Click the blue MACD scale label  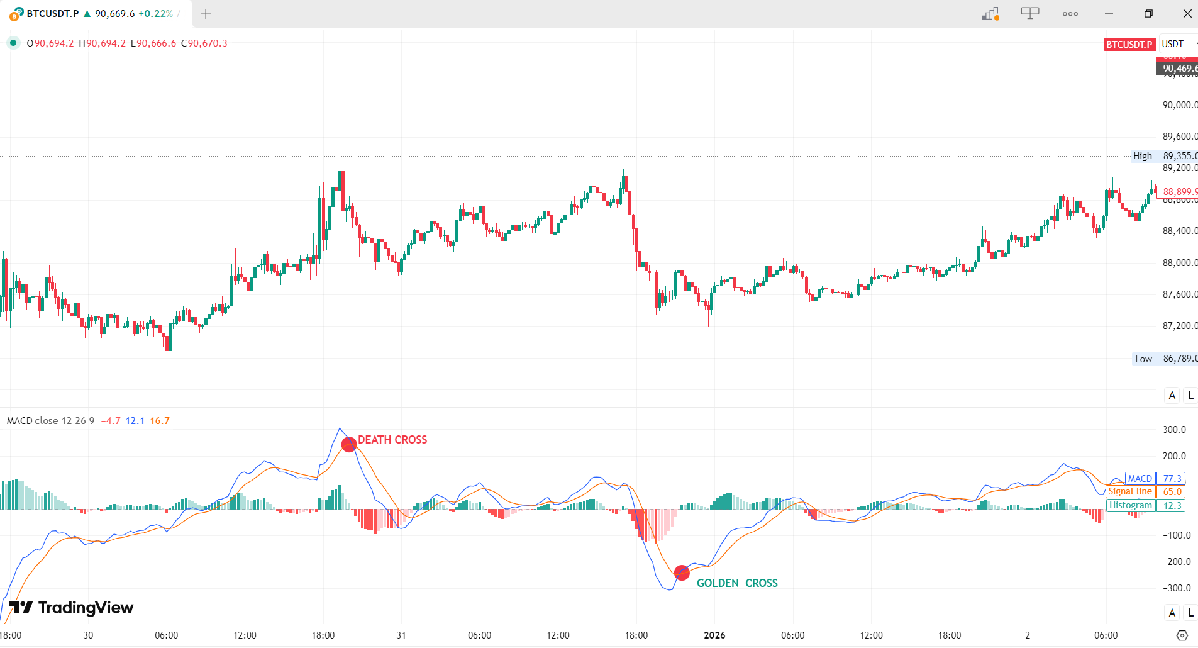(1140, 479)
